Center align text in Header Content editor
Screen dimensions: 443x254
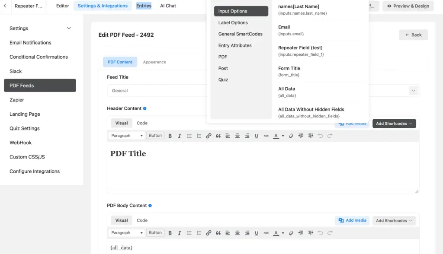[x=238, y=136]
